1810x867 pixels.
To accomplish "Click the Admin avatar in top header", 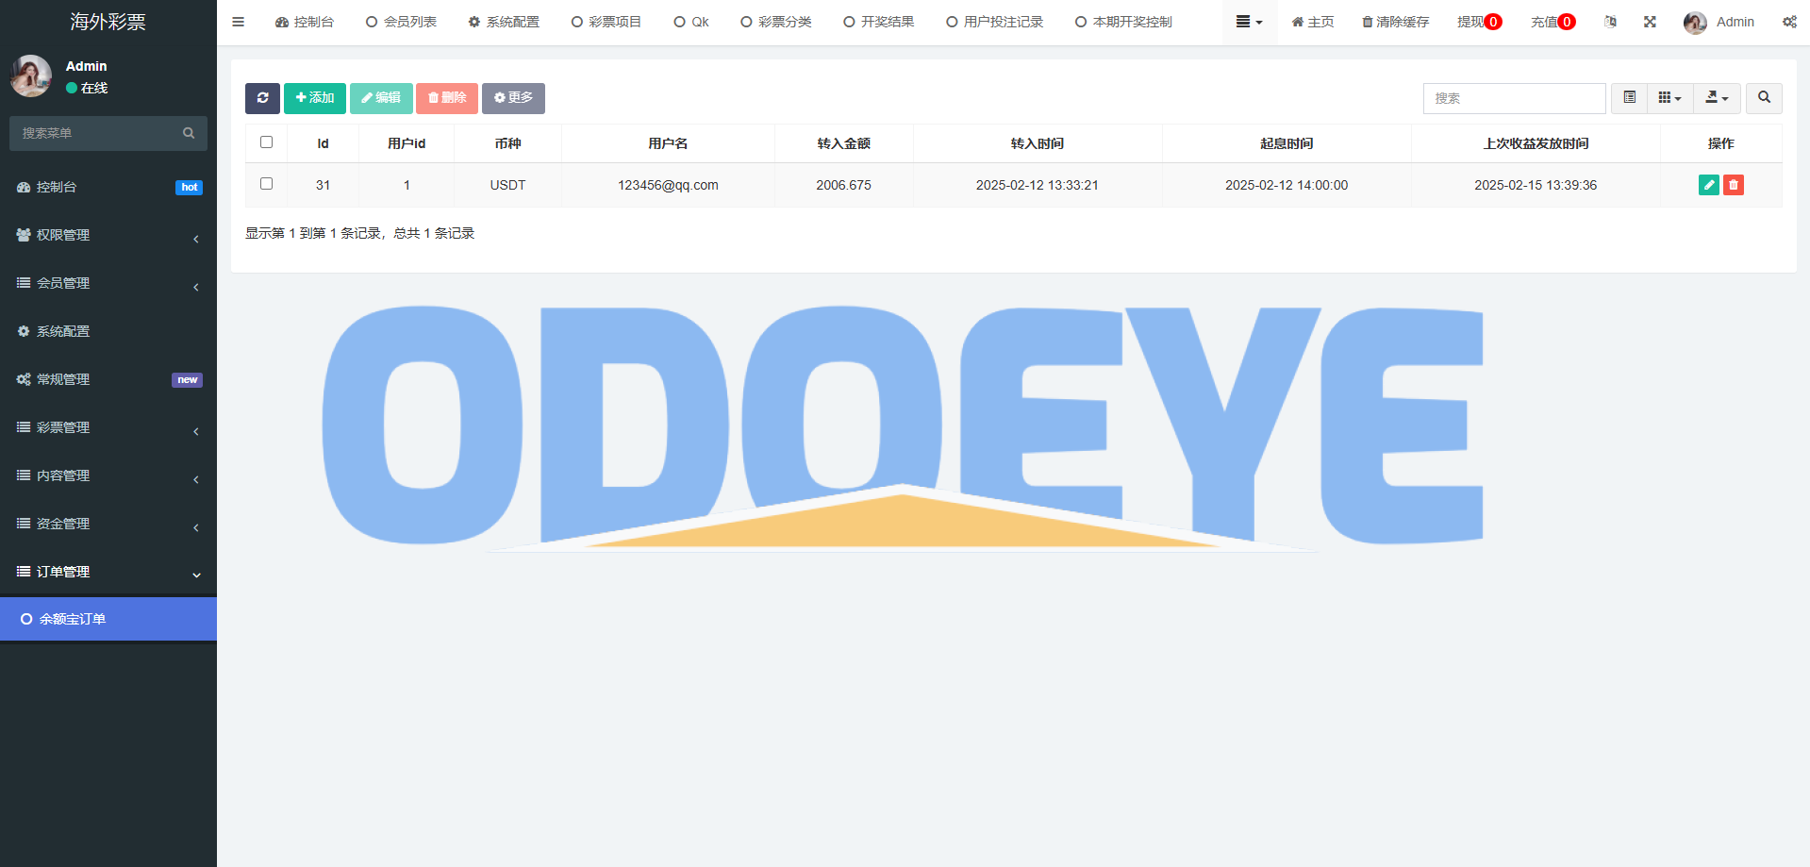I will click(x=1695, y=22).
